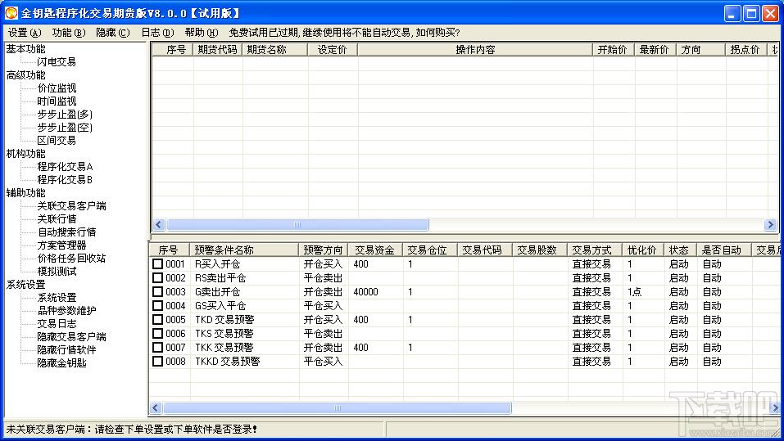Select 隐藏金钥匙
This screenshot has height=441, width=784.
pyautogui.click(x=61, y=363)
